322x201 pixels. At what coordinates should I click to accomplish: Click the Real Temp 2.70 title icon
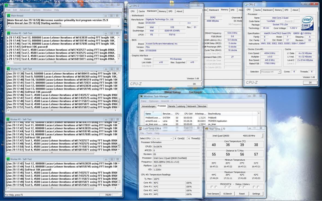(207, 129)
